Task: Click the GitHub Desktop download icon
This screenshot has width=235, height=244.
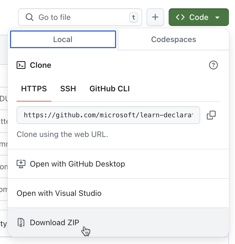Action: 21,164
